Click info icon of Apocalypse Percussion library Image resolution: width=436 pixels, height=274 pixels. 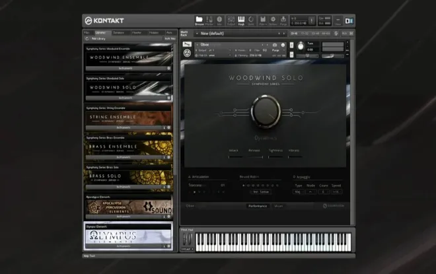click(x=164, y=217)
